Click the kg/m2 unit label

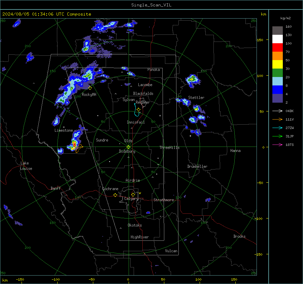285,18
